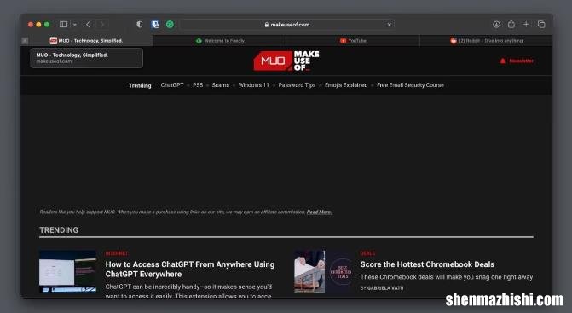
Task: Switch to the YouTube tab
Action: (x=353, y=40)
